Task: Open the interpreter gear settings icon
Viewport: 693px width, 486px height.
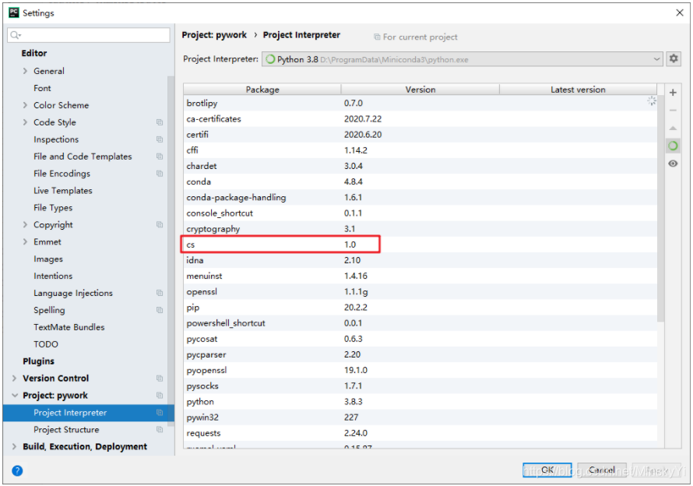Action: (674, 58)
